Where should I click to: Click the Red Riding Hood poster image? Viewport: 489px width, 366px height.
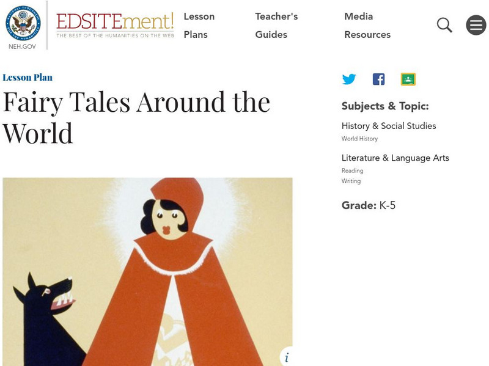pyautogui.click(x=147, y=272)
